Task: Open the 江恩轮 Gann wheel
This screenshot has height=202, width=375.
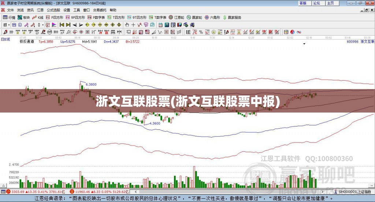Action: [x=177, y=18]
